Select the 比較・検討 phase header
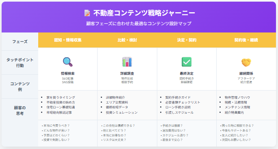 click(127, 40)
